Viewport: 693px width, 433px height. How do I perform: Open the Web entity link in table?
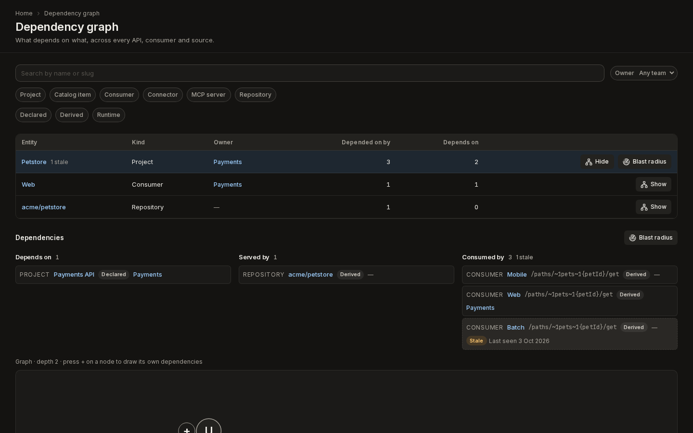coord(28,185)
